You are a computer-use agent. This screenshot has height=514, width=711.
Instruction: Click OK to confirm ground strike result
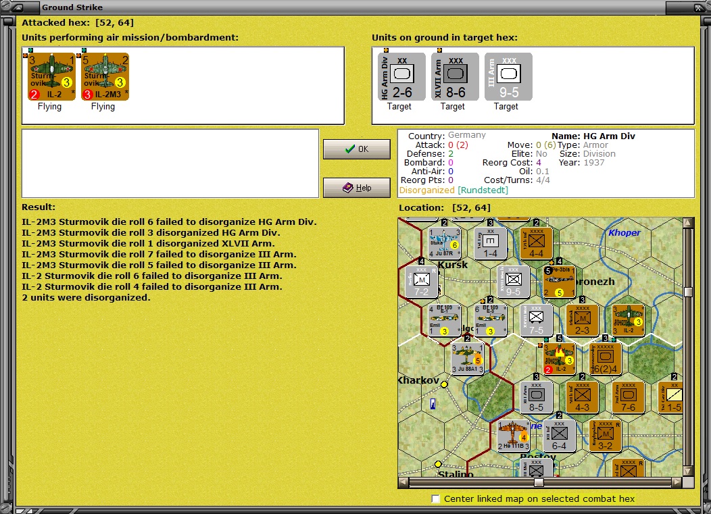(357, 149)
